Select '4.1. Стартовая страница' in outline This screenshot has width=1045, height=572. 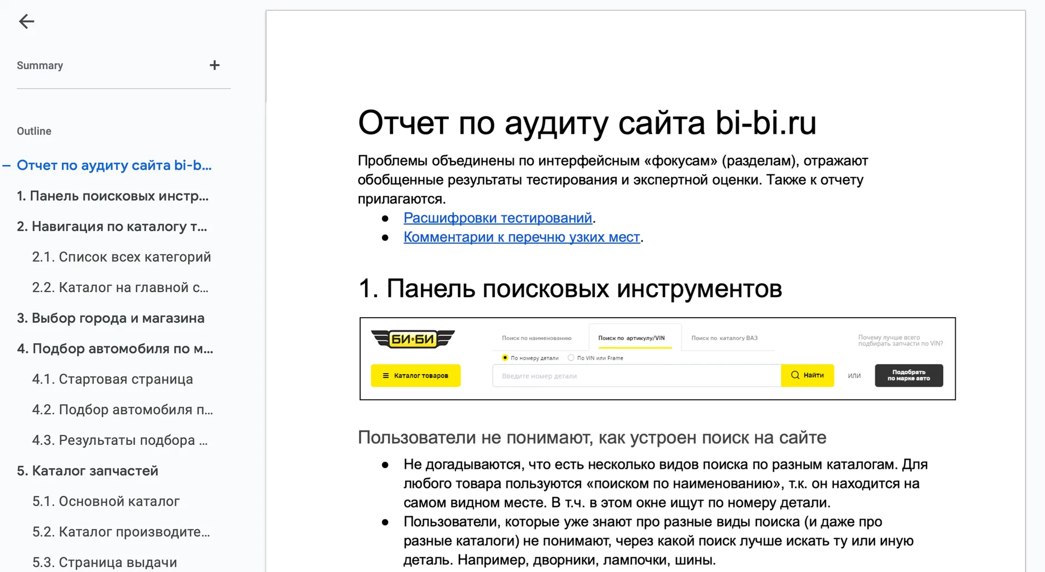point(112,379)
